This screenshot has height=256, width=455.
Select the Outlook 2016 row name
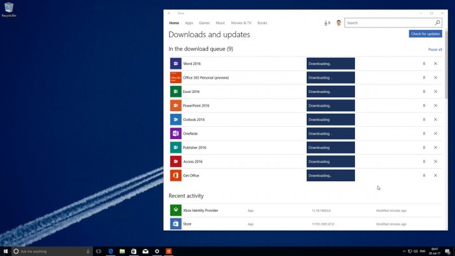point(194,120)
